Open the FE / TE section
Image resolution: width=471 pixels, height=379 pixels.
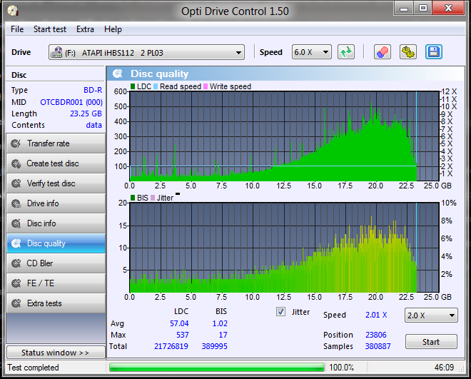tap(56, 283)
